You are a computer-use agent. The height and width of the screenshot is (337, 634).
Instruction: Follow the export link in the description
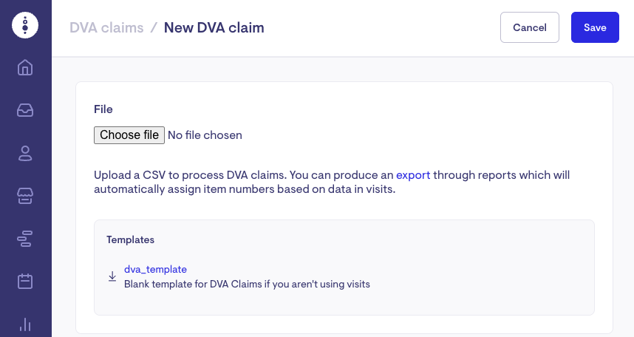pos(413,175)
